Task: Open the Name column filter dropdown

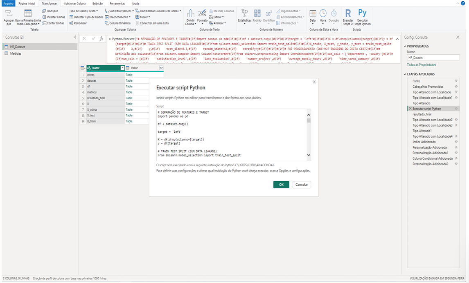Action: click(x=122, y=68)
